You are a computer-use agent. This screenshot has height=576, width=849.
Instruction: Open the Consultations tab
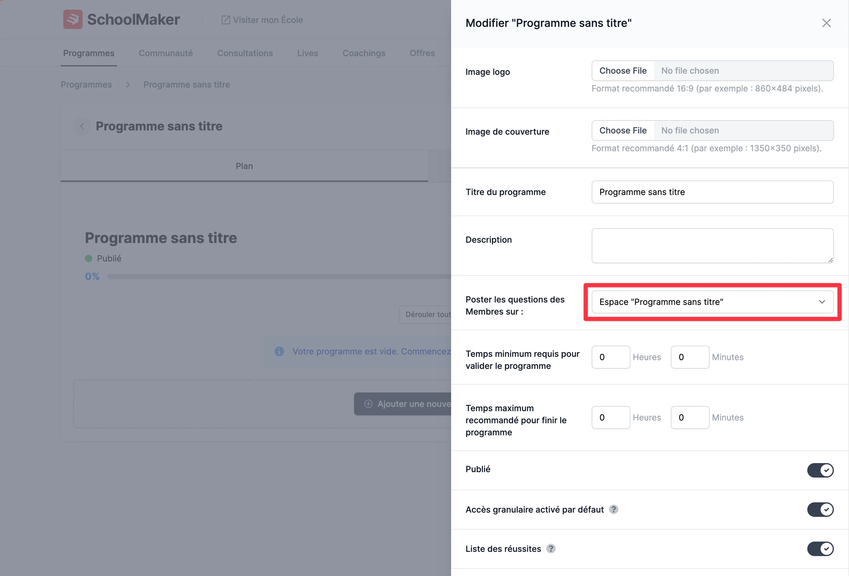click(x=245, y=53)
